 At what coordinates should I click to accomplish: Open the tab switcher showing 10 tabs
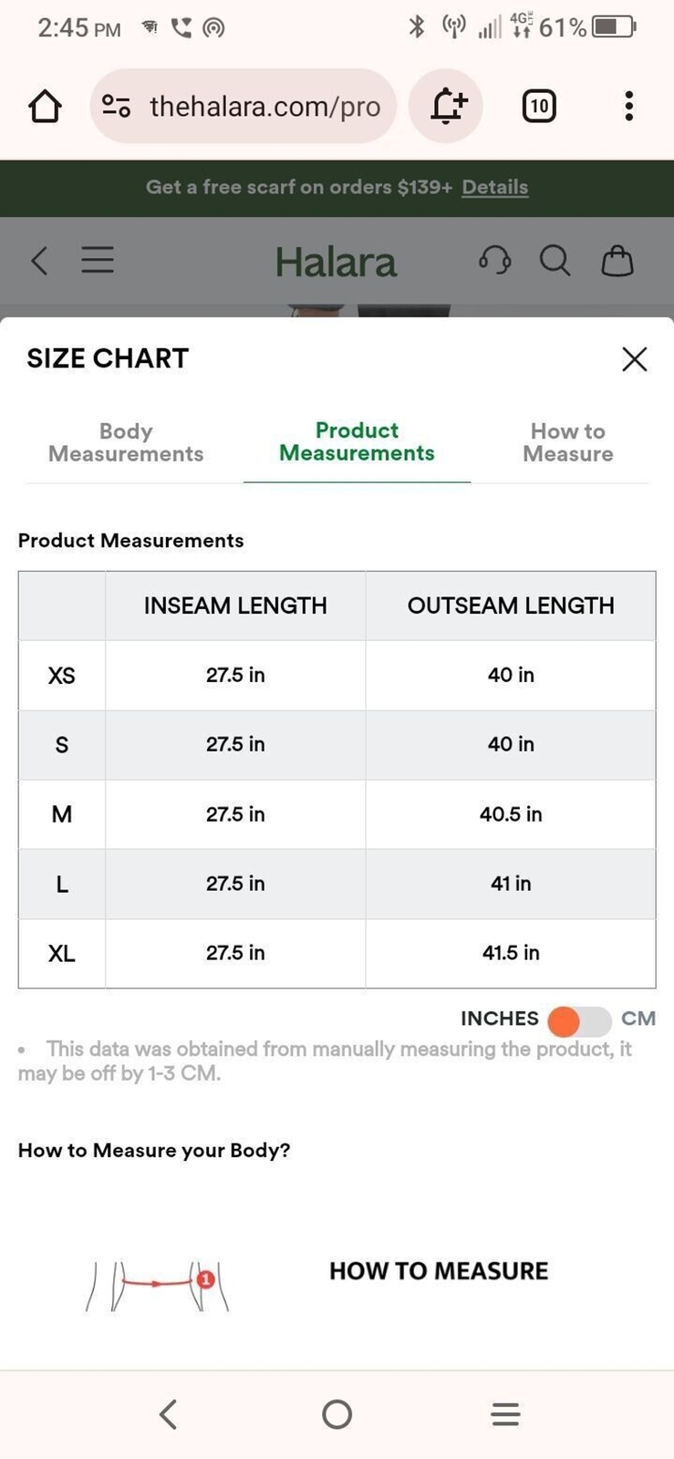click(x=539, y=107)
